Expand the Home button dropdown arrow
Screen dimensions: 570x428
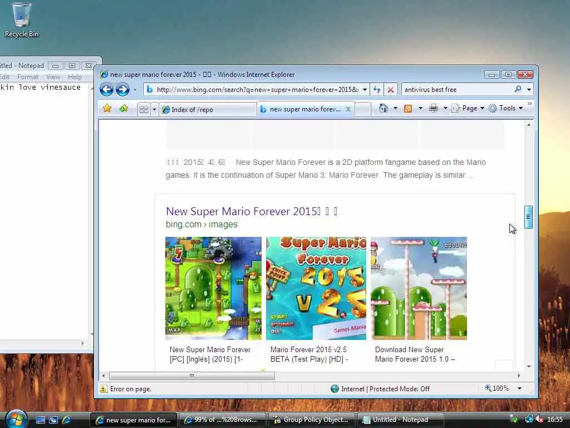(396, 108)
